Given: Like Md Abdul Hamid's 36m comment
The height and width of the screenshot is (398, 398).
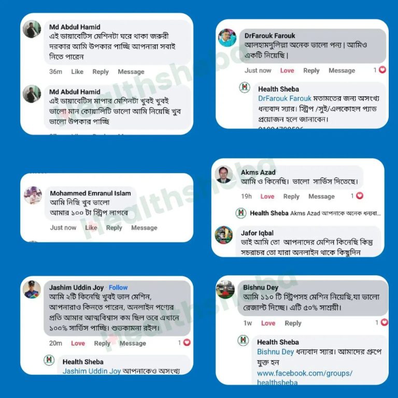Looking at the screenshot, I should coord(77,72).
